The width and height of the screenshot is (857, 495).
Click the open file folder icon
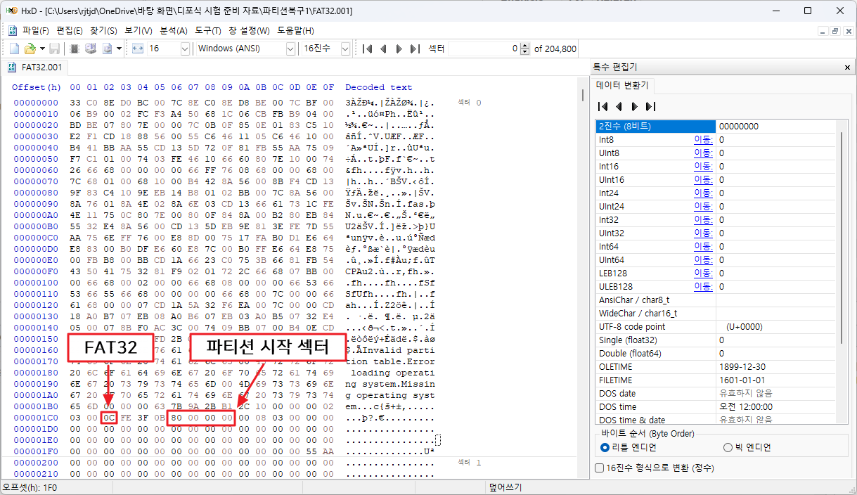[30, 49]
